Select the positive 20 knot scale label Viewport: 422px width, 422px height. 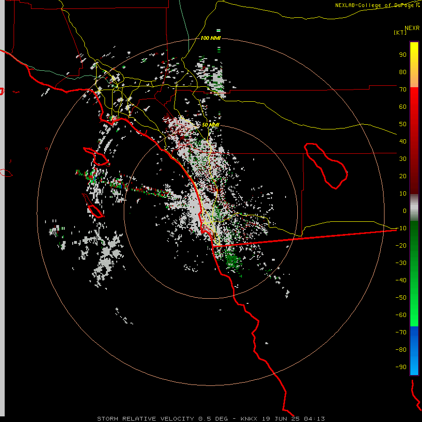coord(403,176)
